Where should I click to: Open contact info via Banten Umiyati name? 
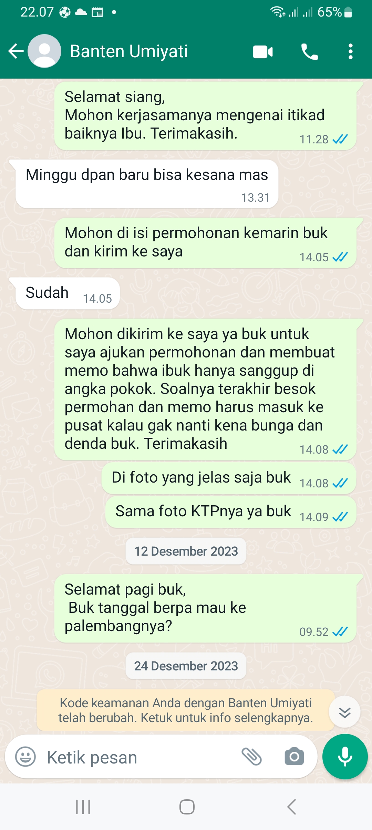coord(129,51)
